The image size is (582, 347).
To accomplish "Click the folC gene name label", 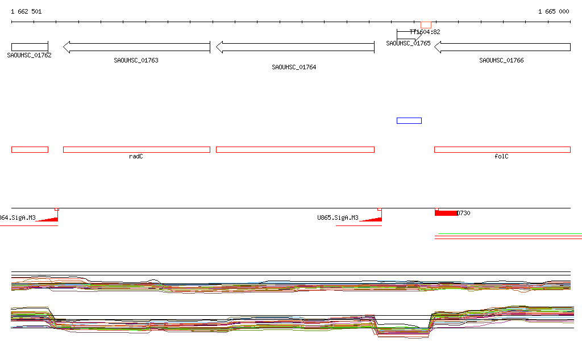I will pyautogui.click(x=501, y=156).
